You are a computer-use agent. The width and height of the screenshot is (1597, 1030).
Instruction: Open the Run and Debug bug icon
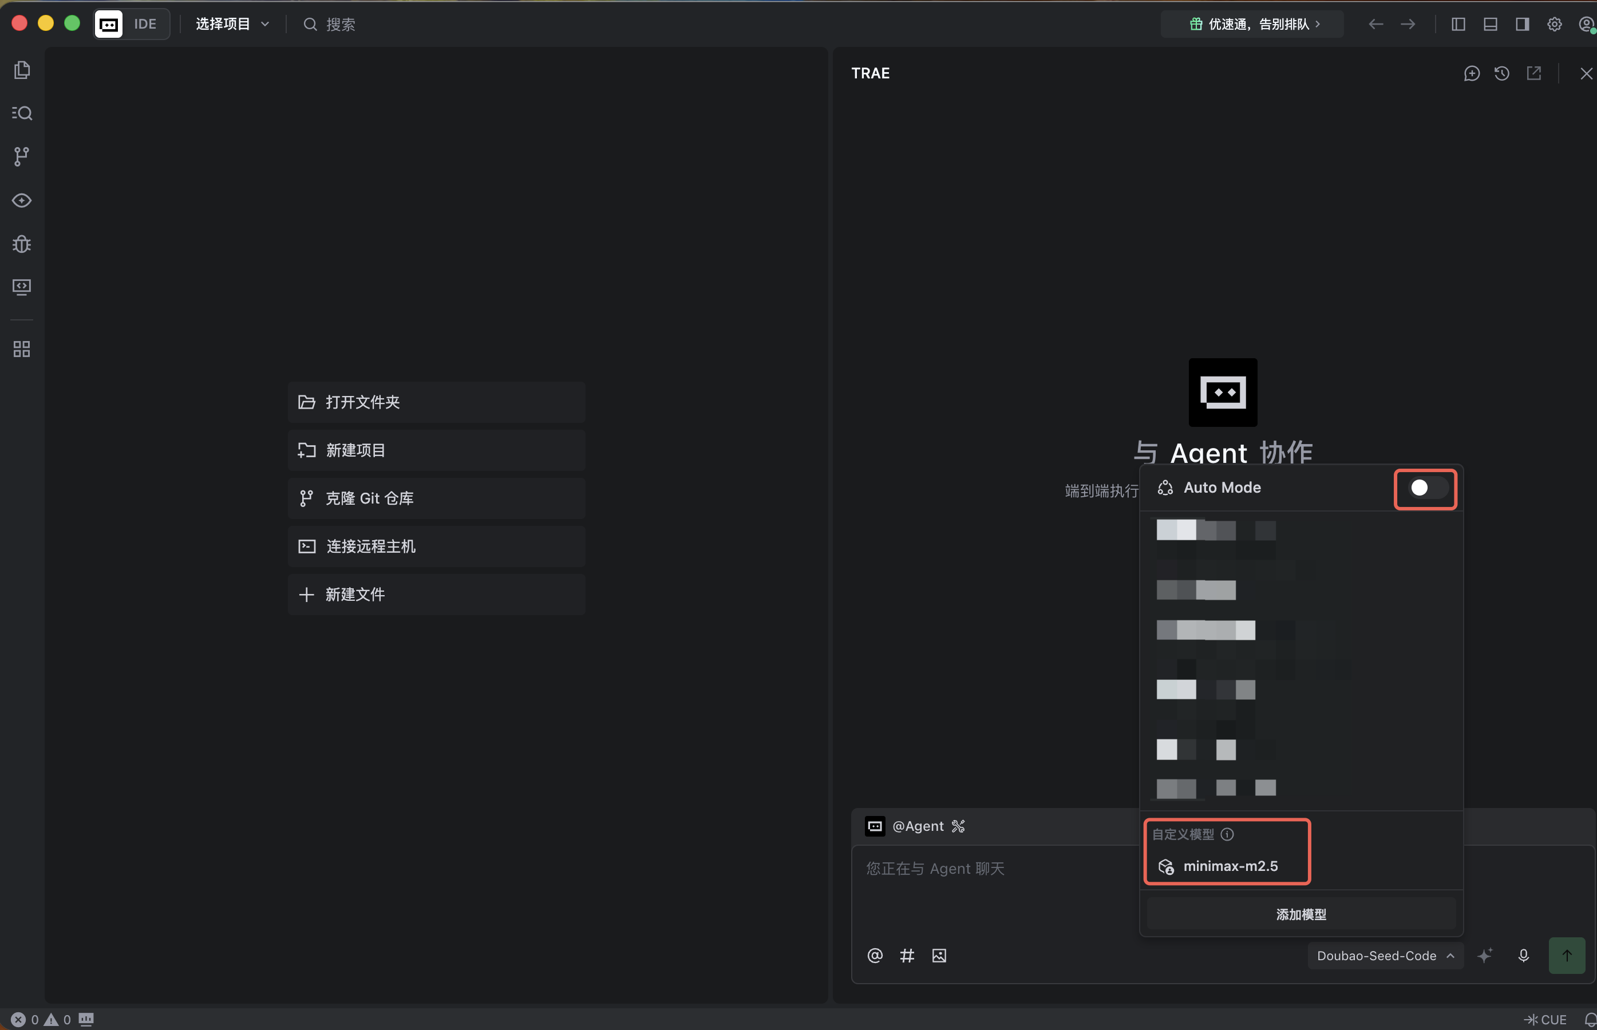(x=22, y=244)
